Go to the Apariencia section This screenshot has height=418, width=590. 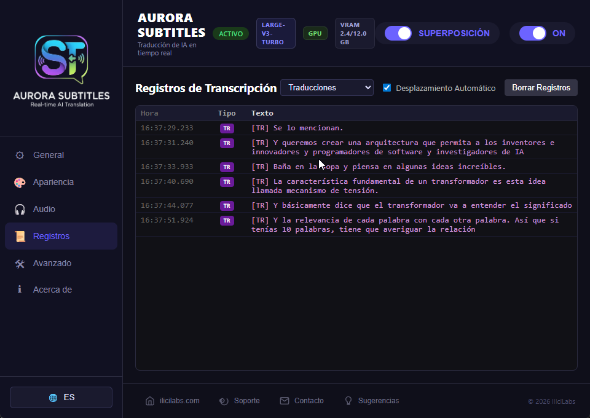tap(61, 182)
